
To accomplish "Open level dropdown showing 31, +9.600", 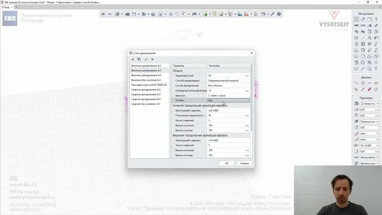I will 369,145.
